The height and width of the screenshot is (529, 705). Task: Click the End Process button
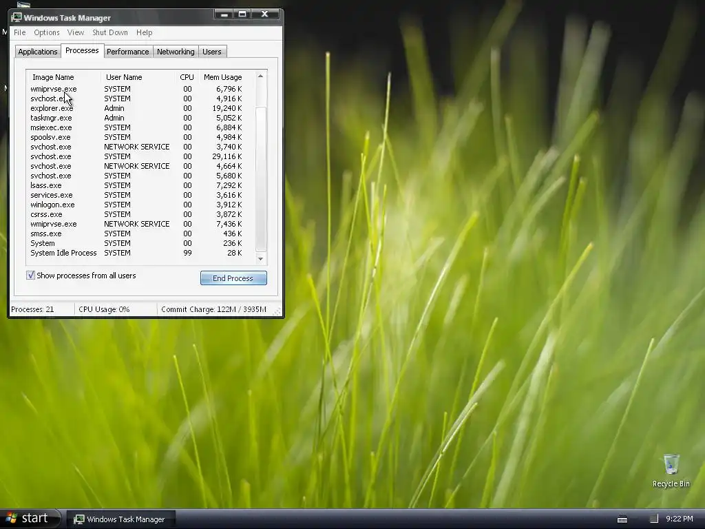pyautogui.click(x=233, y=278)
